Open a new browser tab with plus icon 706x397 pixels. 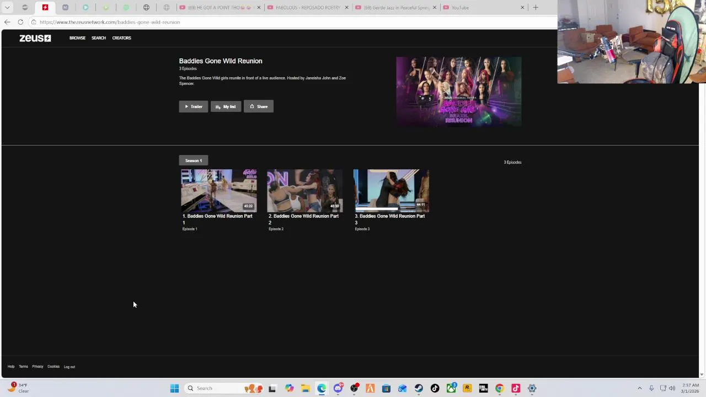click(x=536, y=8)
